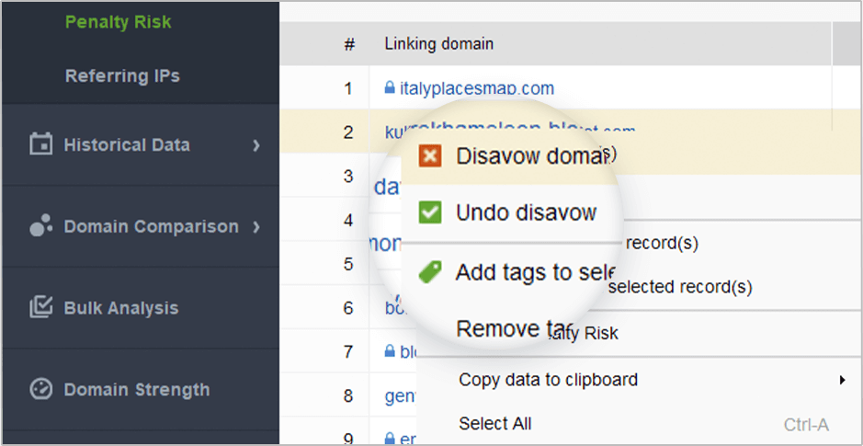This screenshot has height=446, width=863.
Task: Click the green tag icon
Action: tap(430, 271)
